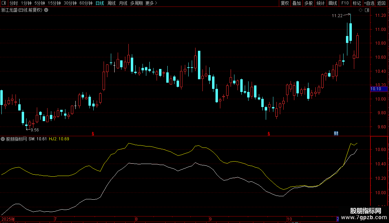Switch to 60分钟 chart period

[x=86, y=3]
